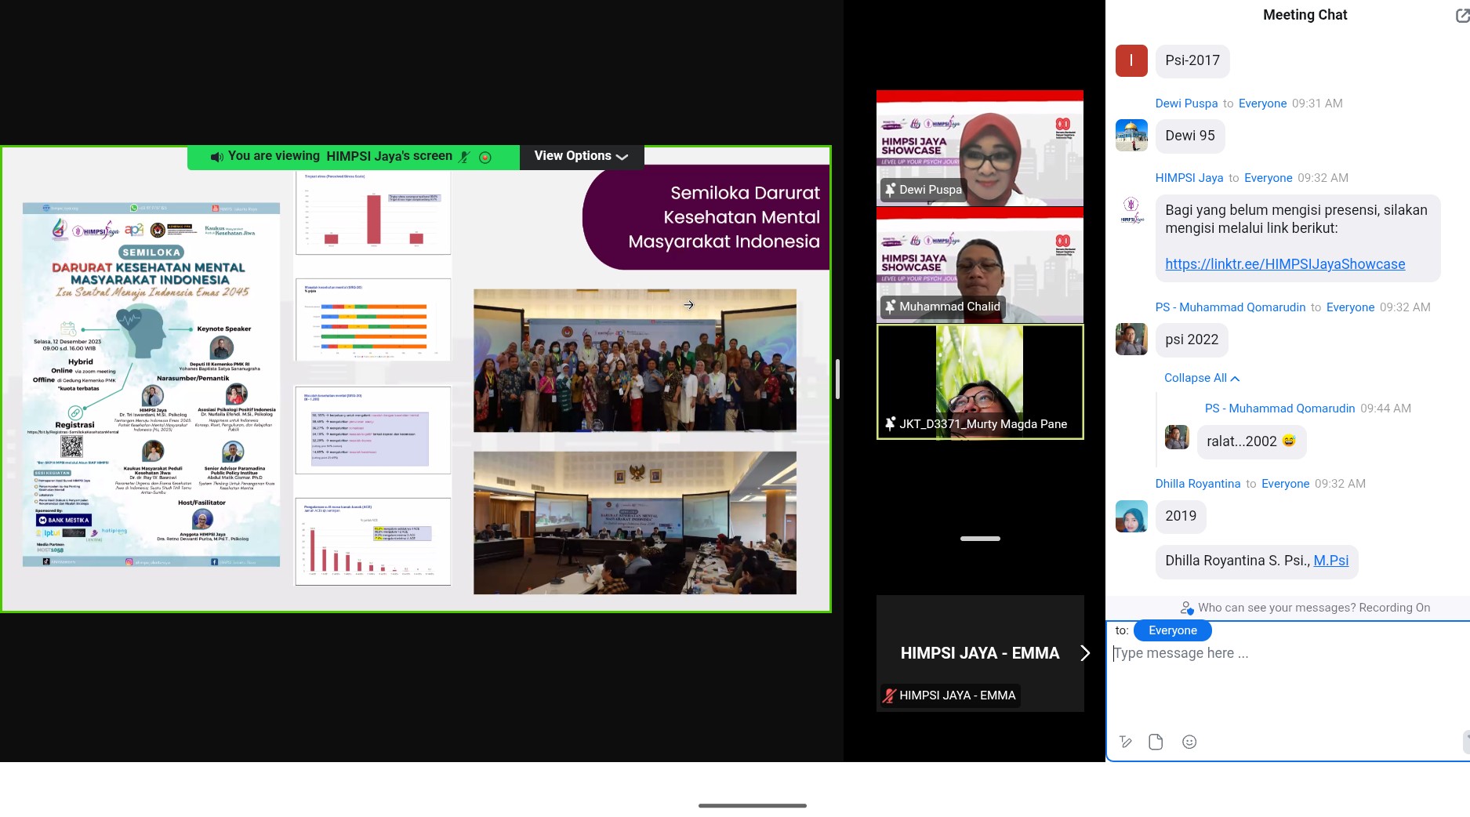This screenshot has height=817, width=1470.
Task: Click the 'ralat...2002' reply message
Action: pyautogui.click(x=1251, y=441)
